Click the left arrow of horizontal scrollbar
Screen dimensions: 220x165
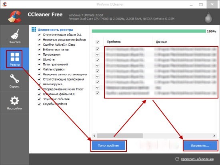click(x=94, y=136)
